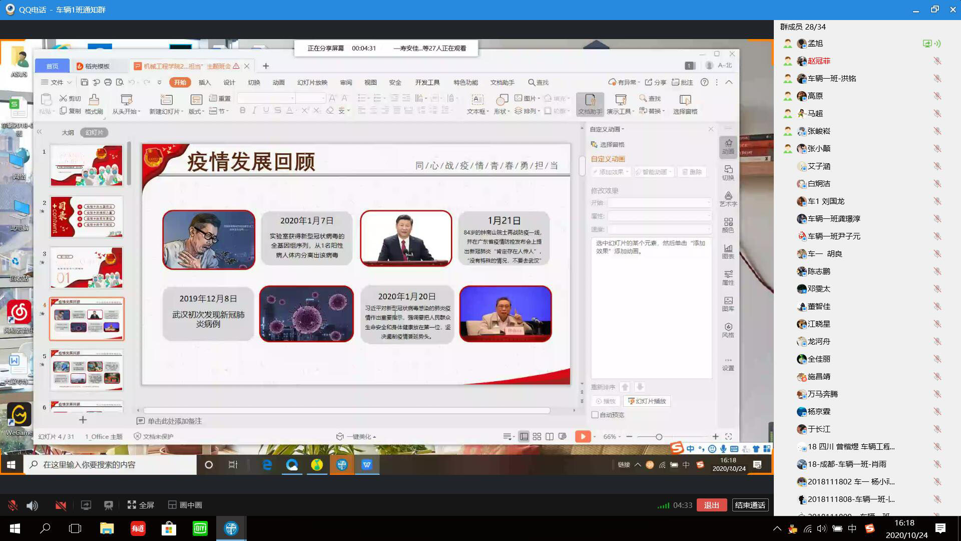This screenshot has width=961, height=541.
Task: Open the 66% zoom level dropdown
Action: click(x=612, y=437)
